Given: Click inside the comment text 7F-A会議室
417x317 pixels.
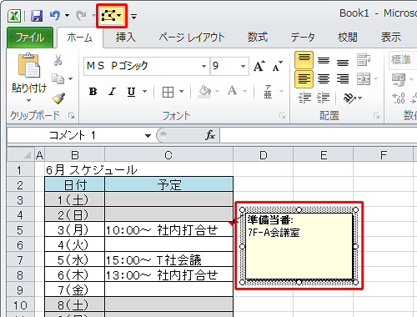Looking at the screenshot, I should [274, 232].
